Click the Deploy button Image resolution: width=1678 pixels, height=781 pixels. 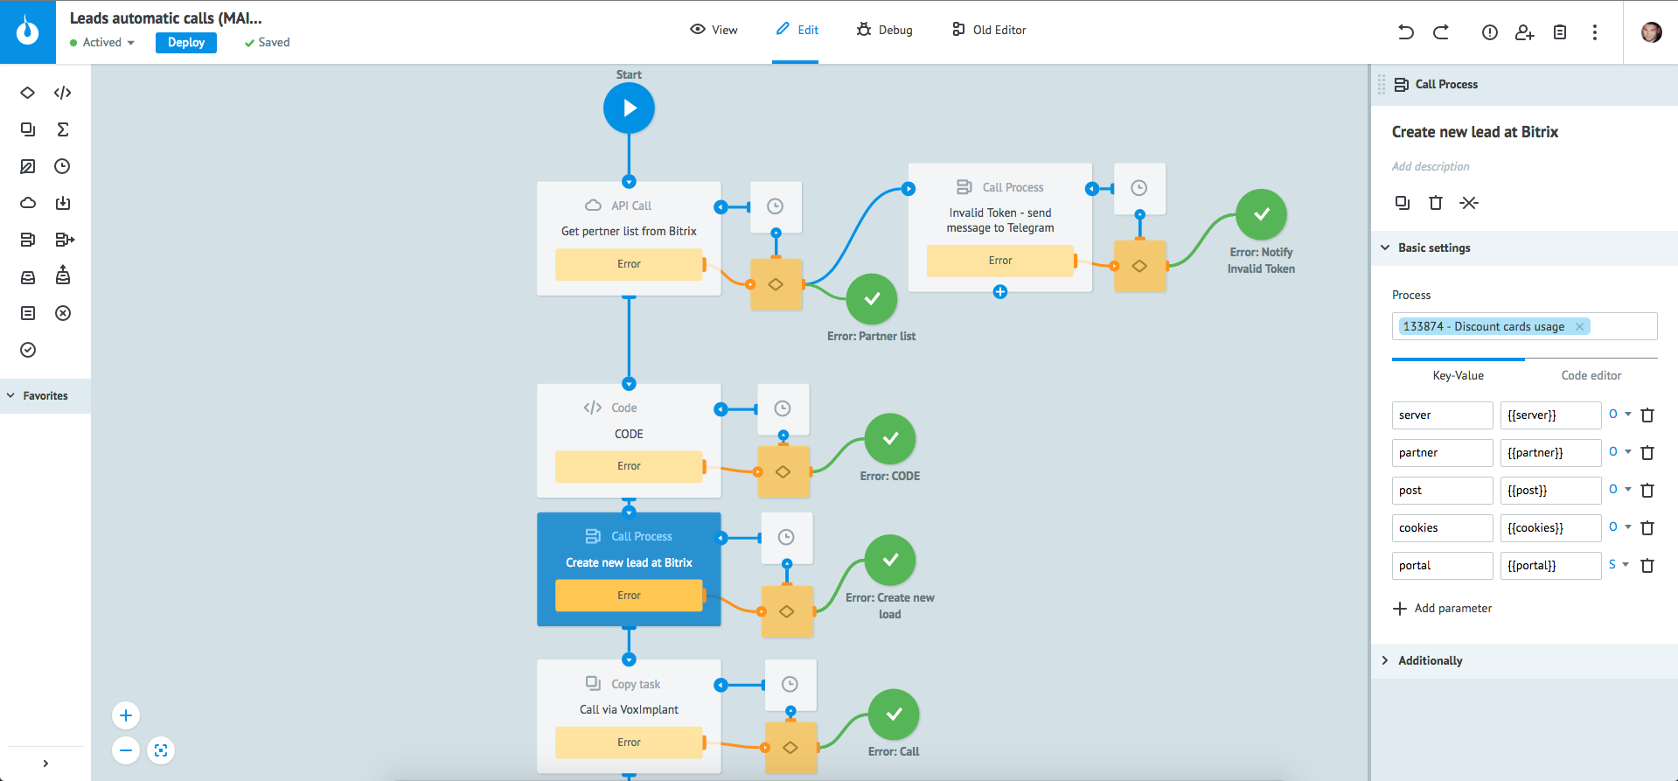coord(185,42)
